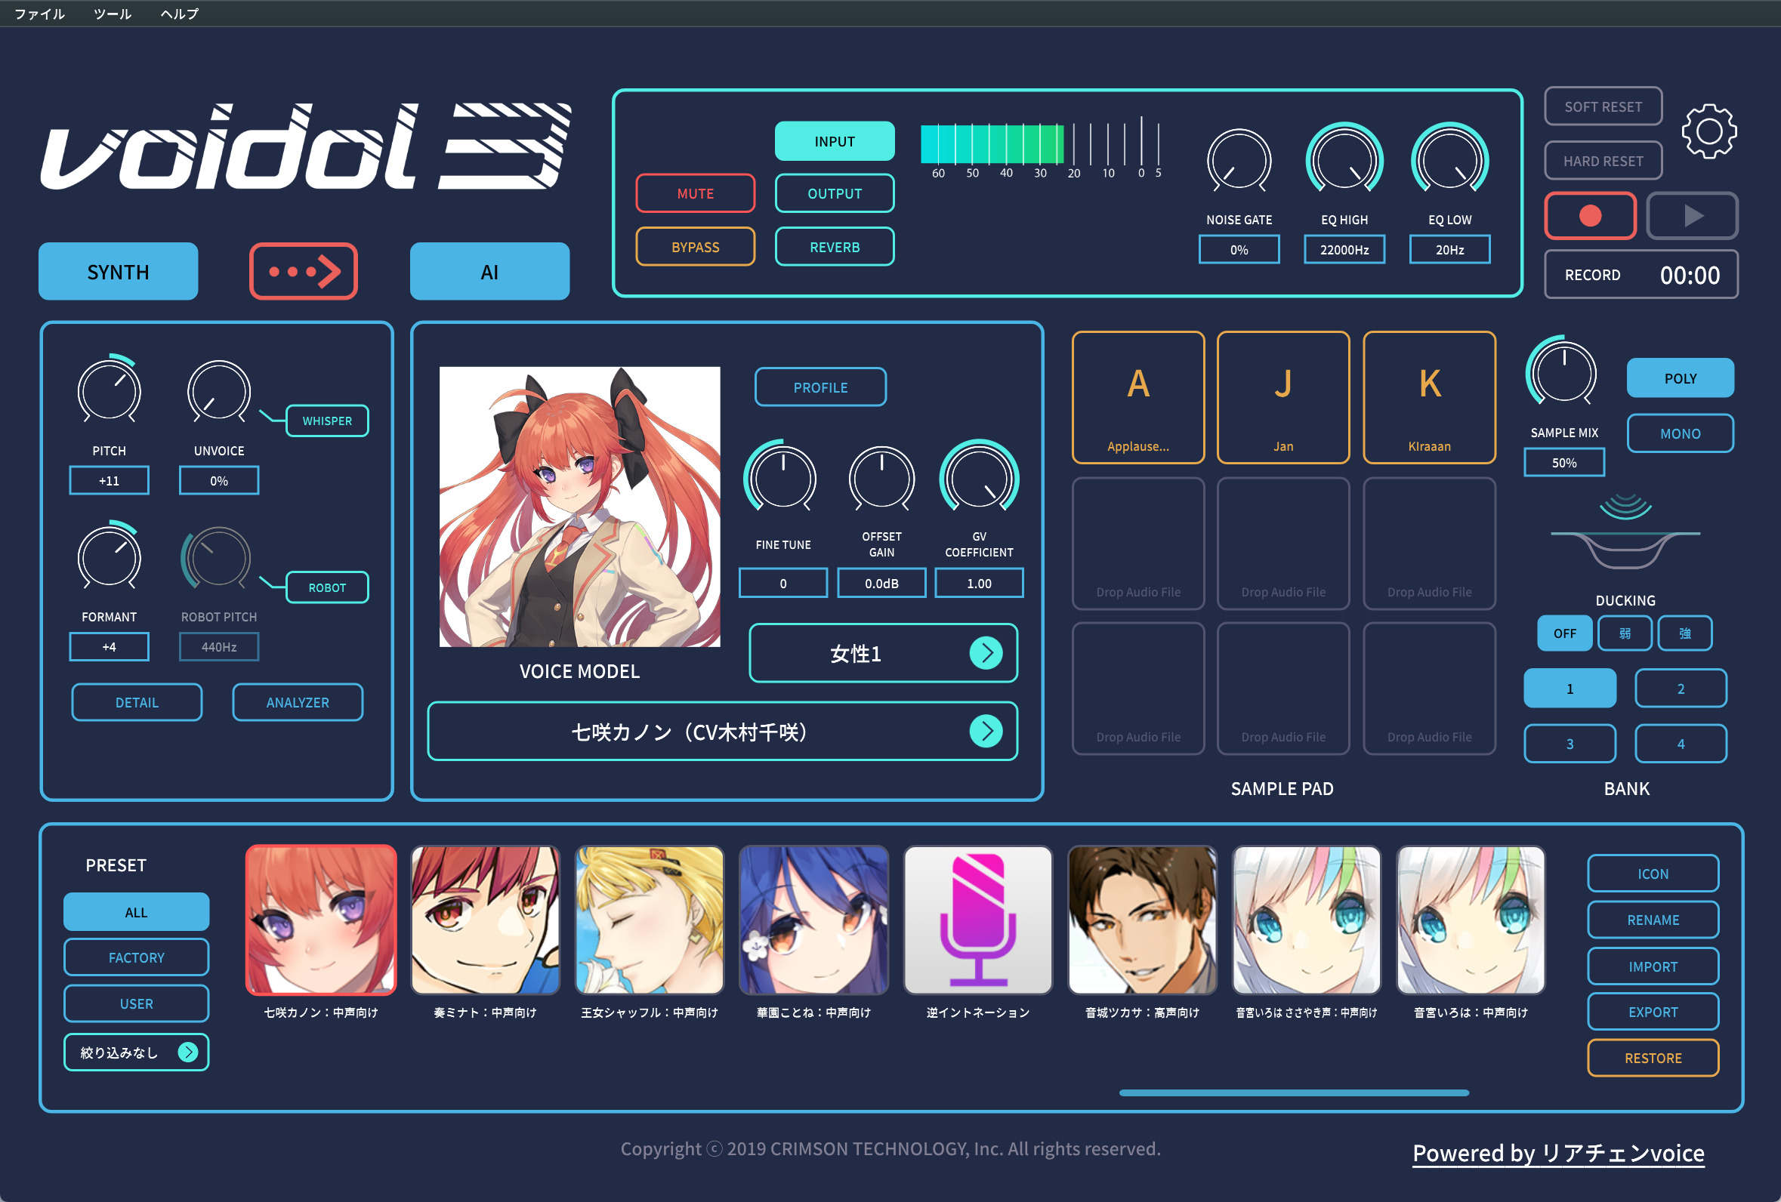Set ducking to 弱
1781x1202 pixels.
tap(1625, 633)
